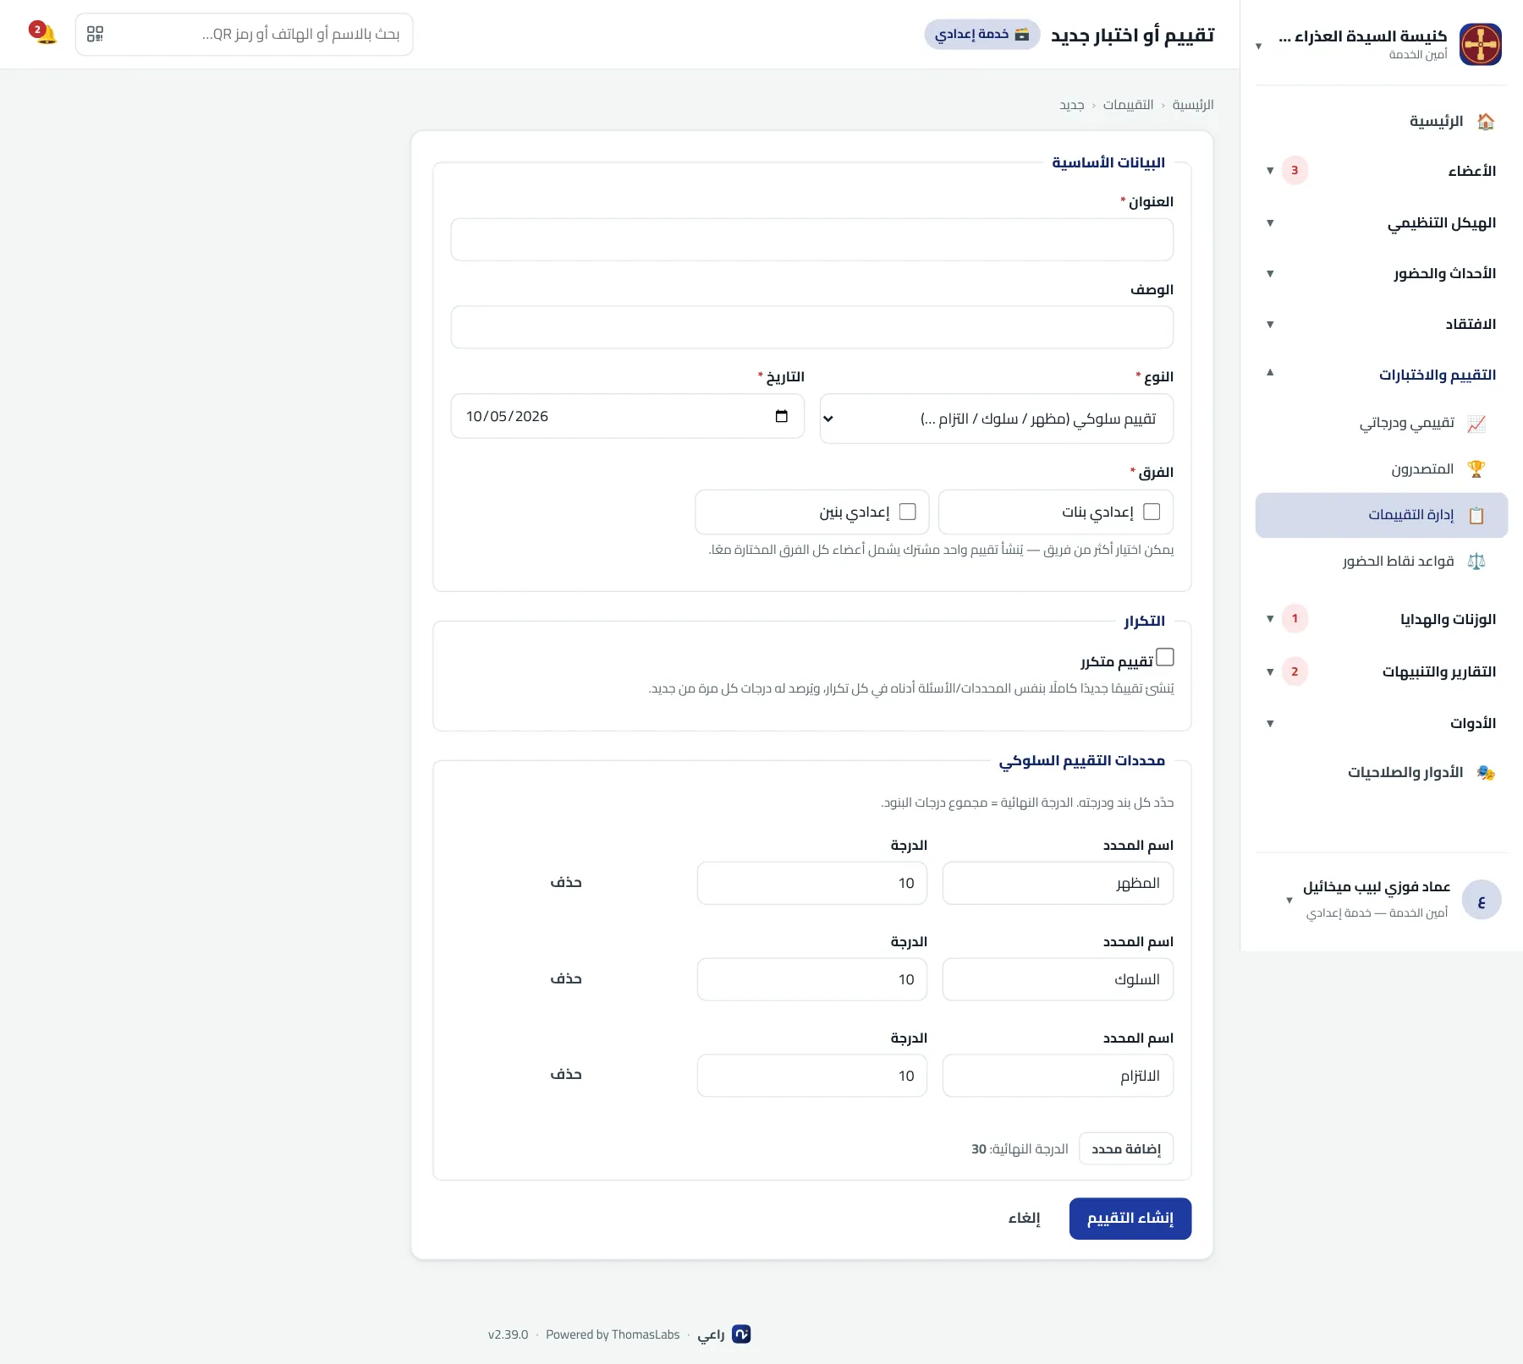This screenshot has height=1364, width=1523.
Task: Click the church logo icon
Action: pos(1481,44)
